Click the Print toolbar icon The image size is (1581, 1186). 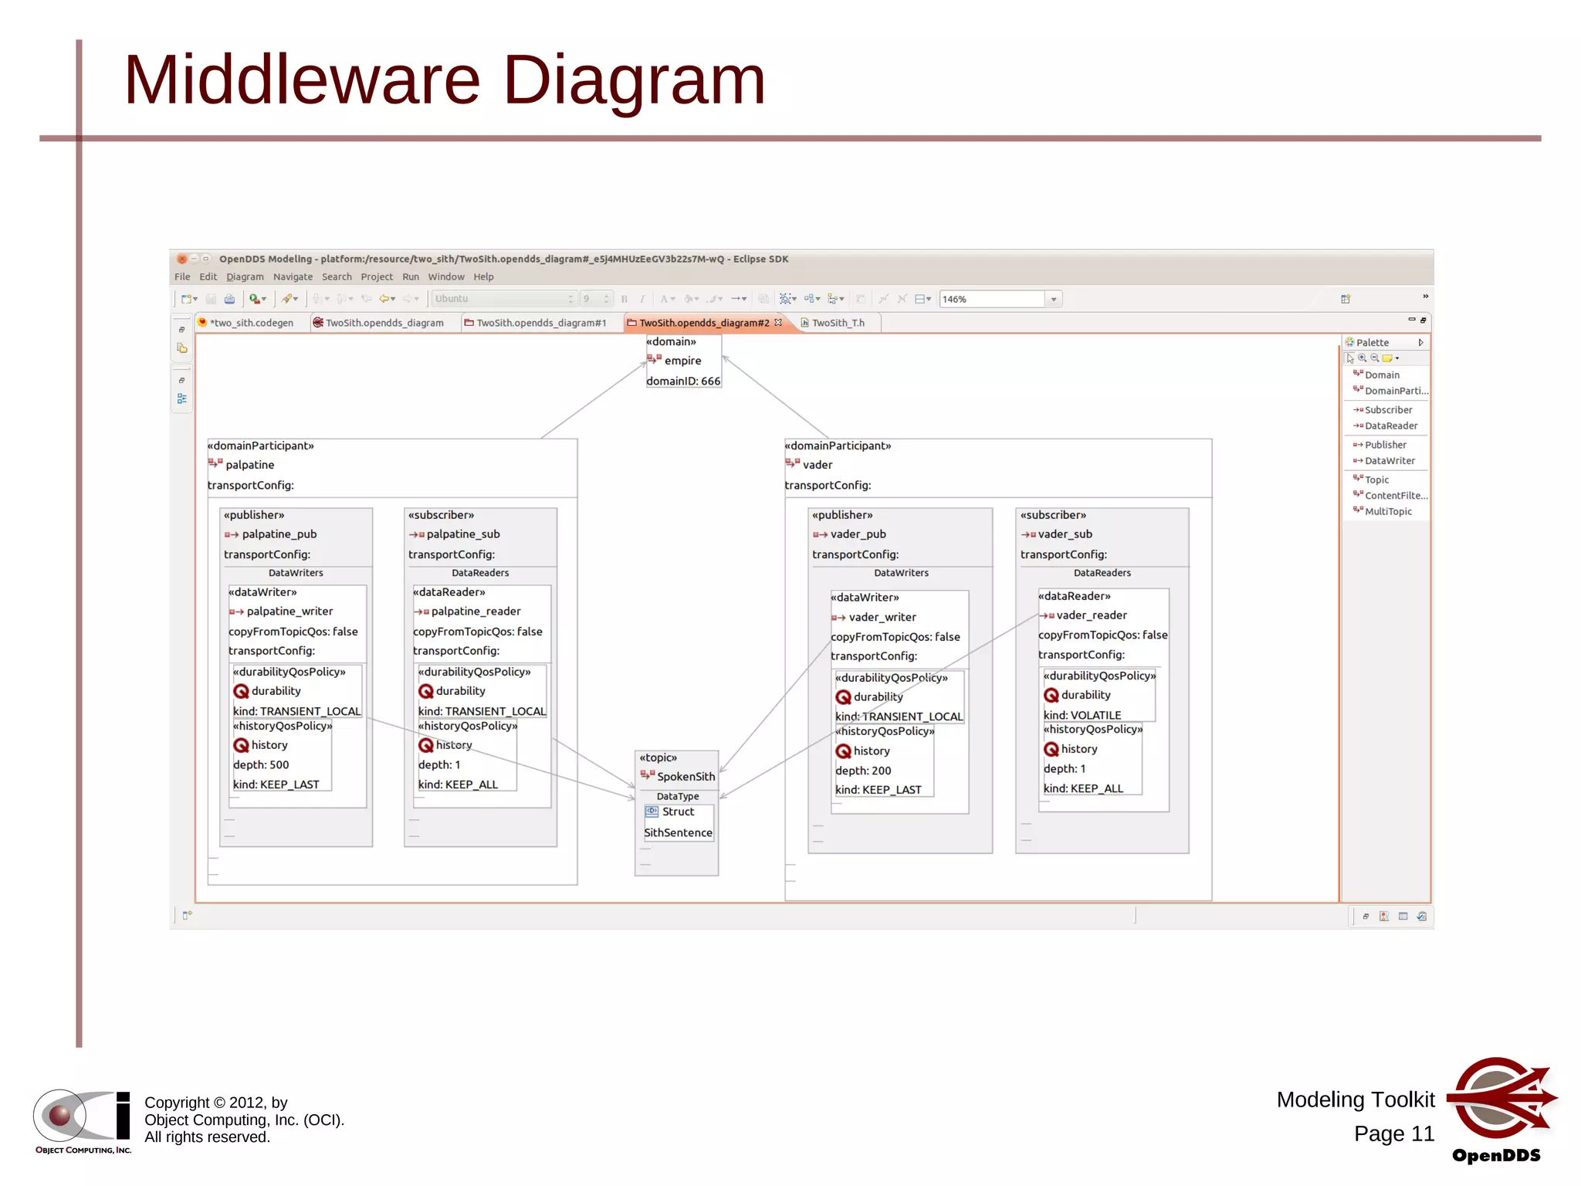(229, 299)
